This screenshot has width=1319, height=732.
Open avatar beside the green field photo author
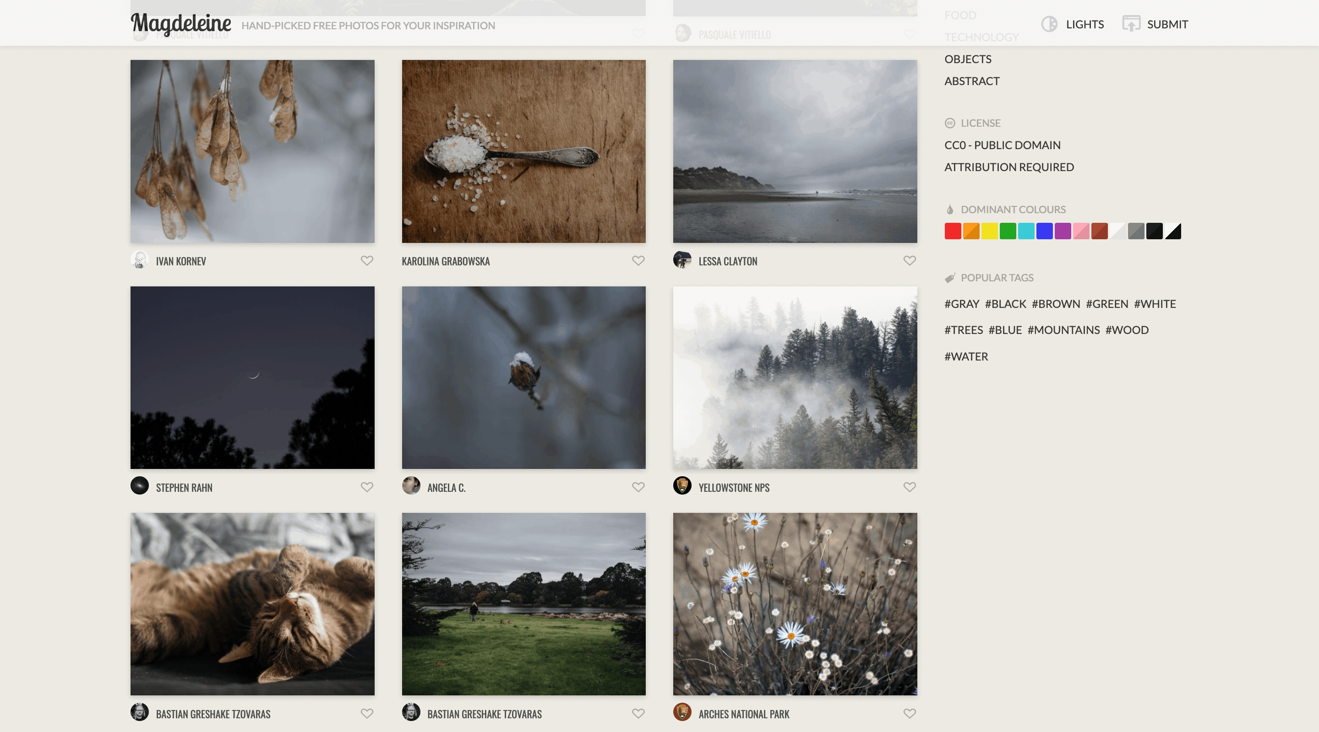point(411,712)
